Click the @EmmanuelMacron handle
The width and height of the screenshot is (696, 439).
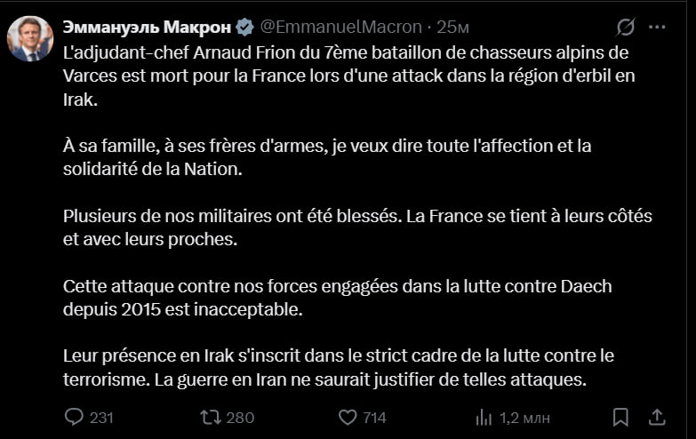[x=340, y=27]
